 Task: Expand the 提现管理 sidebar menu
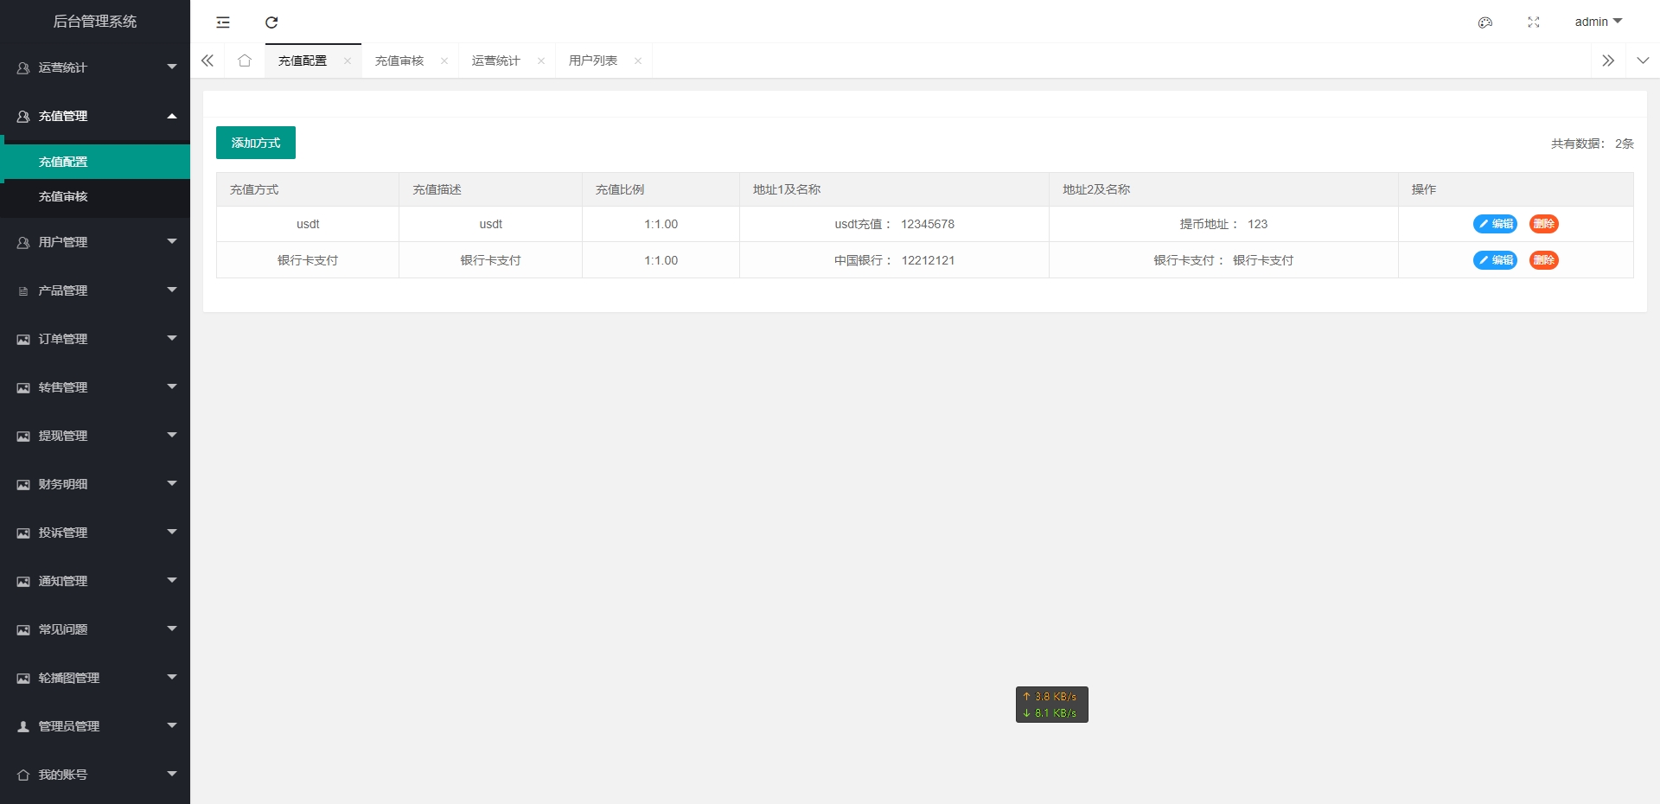click(x=95, y=436)
